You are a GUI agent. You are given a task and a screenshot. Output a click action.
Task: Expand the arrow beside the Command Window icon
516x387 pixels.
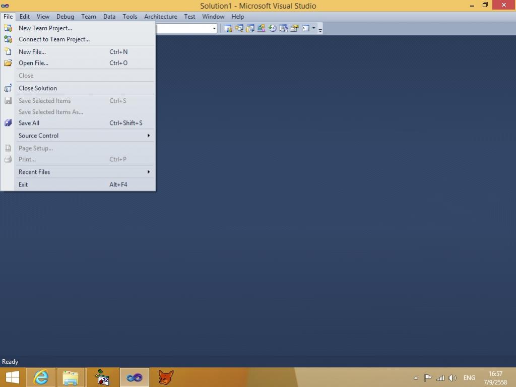pyautogui.click(x=313, y=28)
